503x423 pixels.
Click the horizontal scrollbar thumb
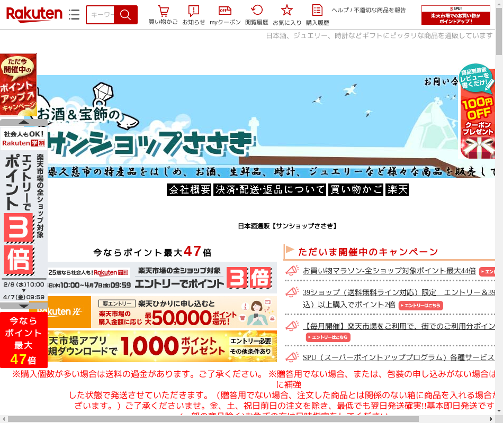pyautogui.click(x=213, y=419)
